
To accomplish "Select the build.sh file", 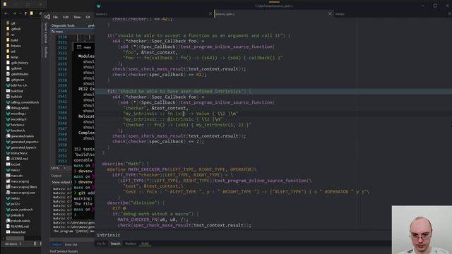I will tap(14, 97).
